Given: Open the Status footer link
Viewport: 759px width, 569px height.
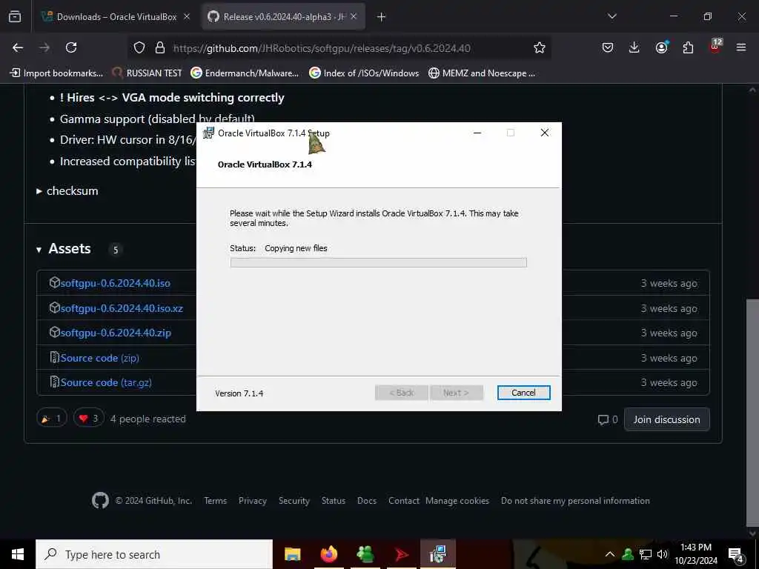Looking at the screenshot, I should (334, 501).
